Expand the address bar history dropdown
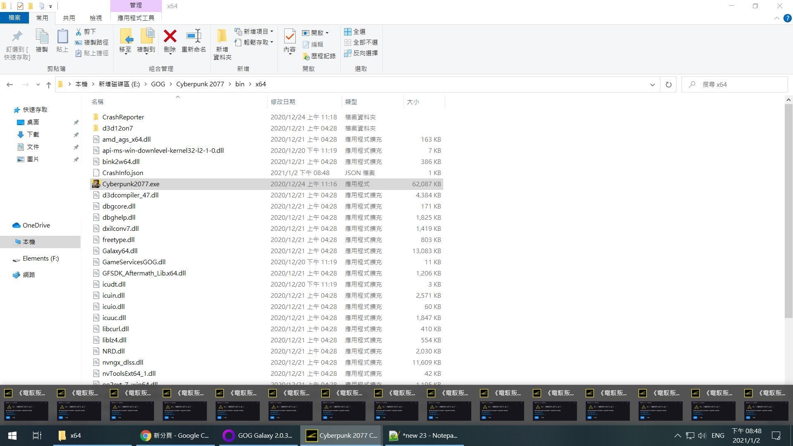Screen dimensions: 793x446 coord(652,84)
